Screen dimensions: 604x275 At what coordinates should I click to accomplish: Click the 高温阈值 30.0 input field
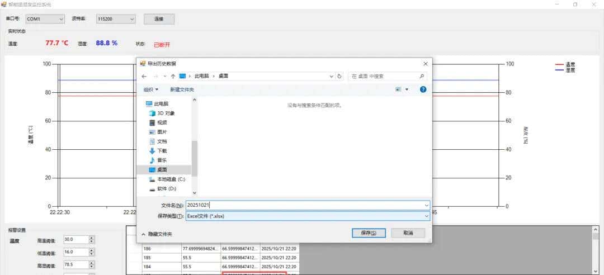[76, 240]
